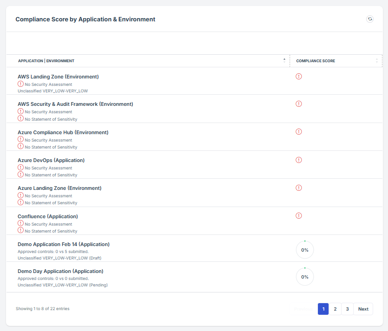Click AWS Security & Audit Framework score warning icon

coord(298,104)
